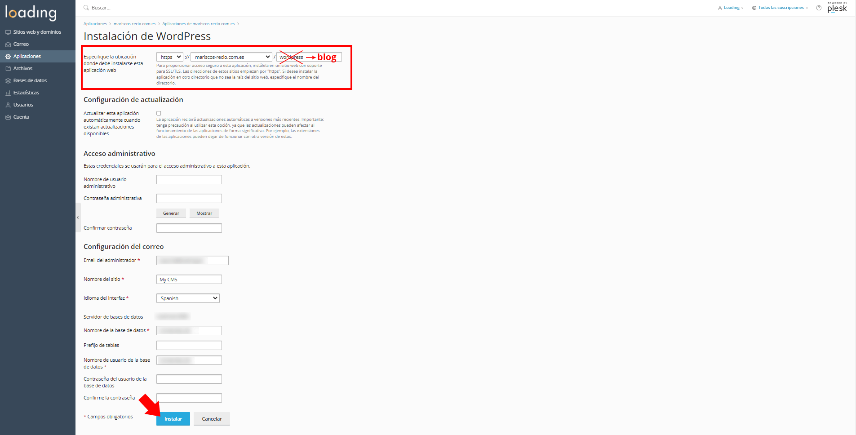Follow Aplicaciones de mariscos-recio.com.es breadcrumb
The width and height of the screenshot is (856, 435).
click(x=198, y=24)
